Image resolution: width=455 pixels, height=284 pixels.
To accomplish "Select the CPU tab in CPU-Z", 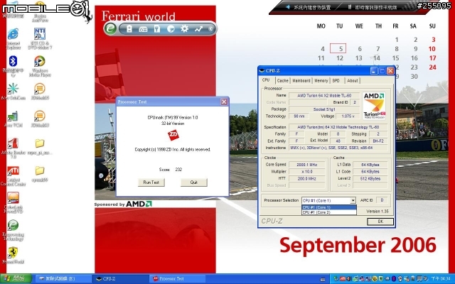I will click(x=266, y=80).
